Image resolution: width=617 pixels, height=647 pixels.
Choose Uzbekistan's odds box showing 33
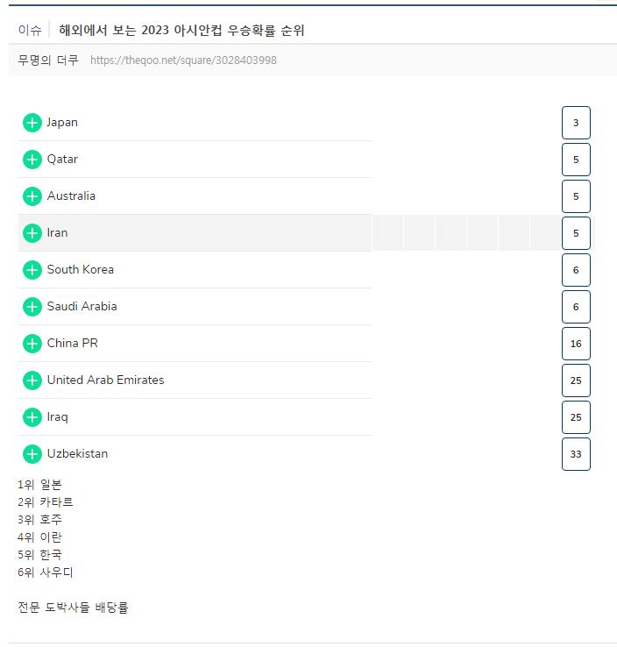click(576, 454)
